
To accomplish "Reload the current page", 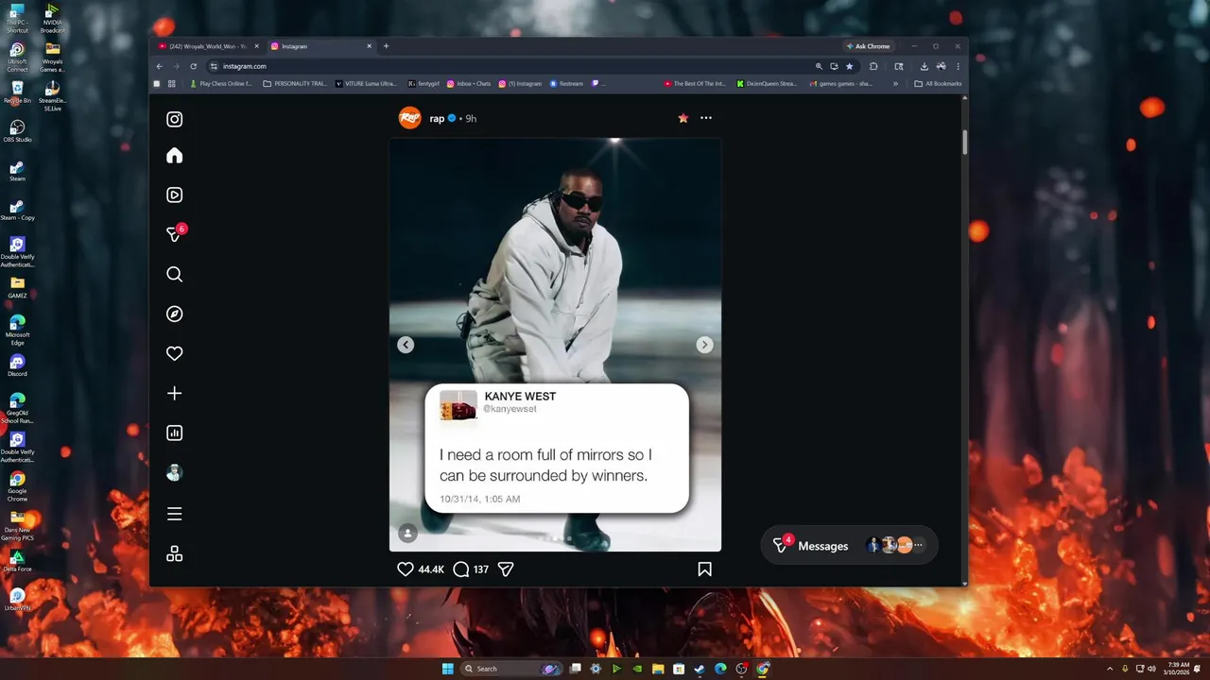I will [x=193, y=66].
